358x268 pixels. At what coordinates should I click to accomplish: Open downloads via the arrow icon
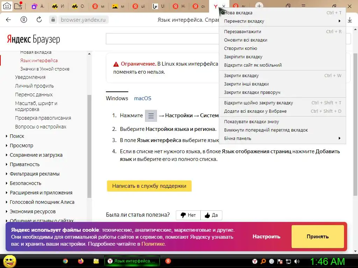click(350, 20)
